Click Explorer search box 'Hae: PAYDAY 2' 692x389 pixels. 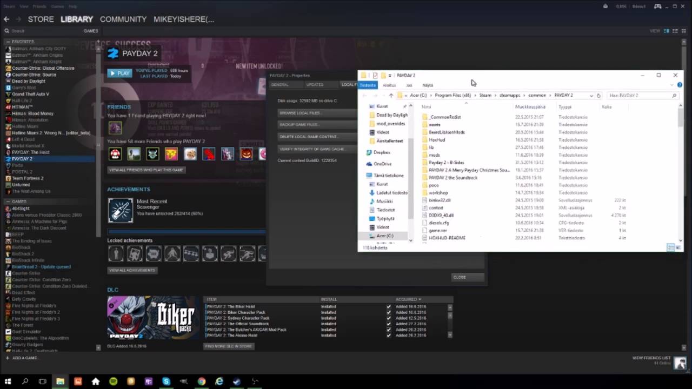pyautogui.click(x=641, y=96)
